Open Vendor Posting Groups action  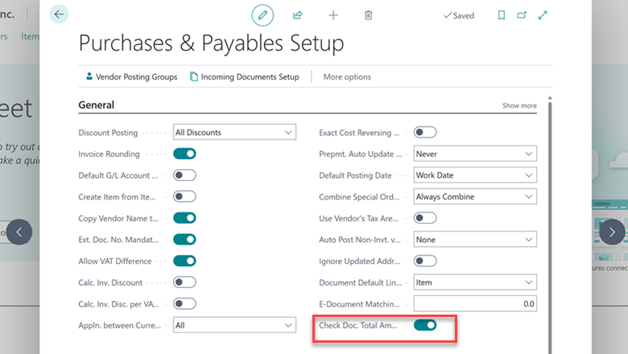[x=131, y=77]
